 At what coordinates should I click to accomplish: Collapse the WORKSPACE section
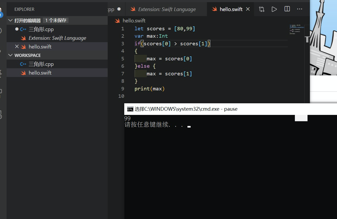click(x=10, y=55)
